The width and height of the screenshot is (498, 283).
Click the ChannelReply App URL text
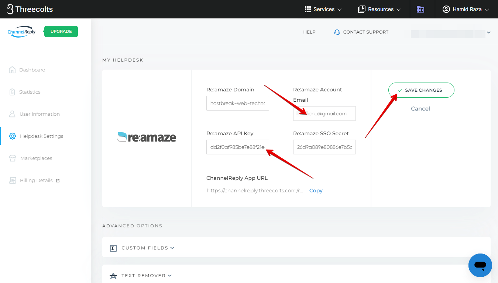pyautogui.click(x=255, y=191)
